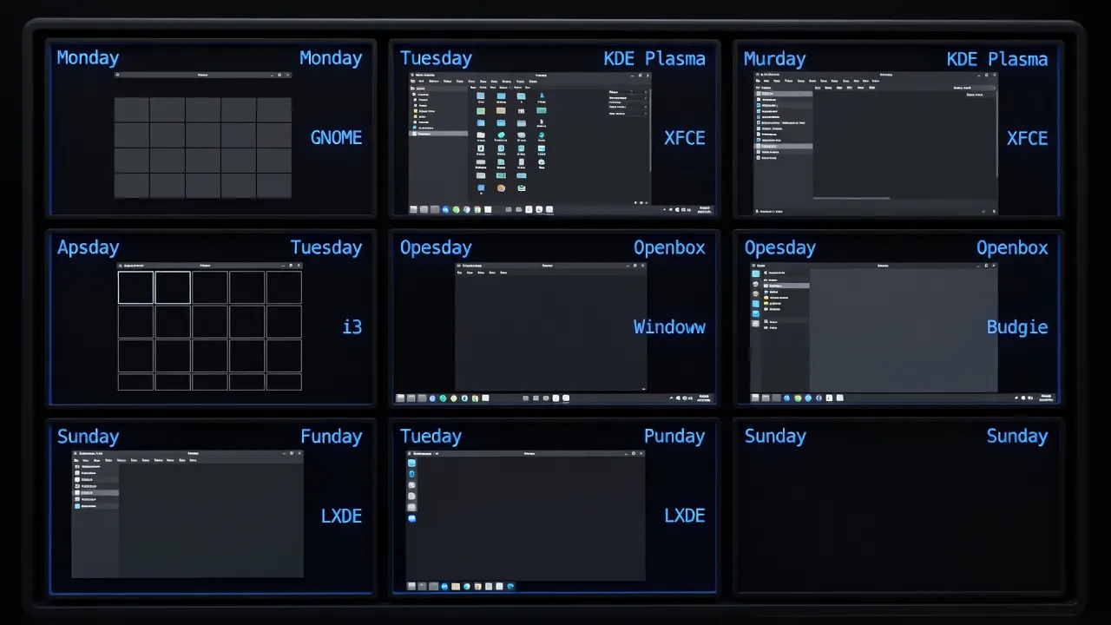Click the "Budgie" label
The width and height of the screenshot is (1111, 625).
(x=1017, y=327)
